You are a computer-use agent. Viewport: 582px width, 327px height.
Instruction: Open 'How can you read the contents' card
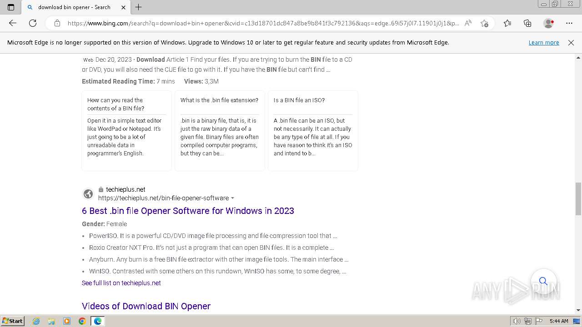pyautogui.click(x=126, y=131)
